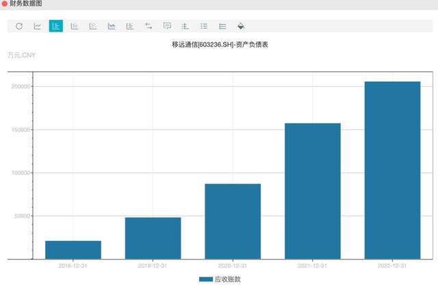Open the paint bucket color fill
Image resolution: width=438 pixels, height=289 pixels.
241,26
